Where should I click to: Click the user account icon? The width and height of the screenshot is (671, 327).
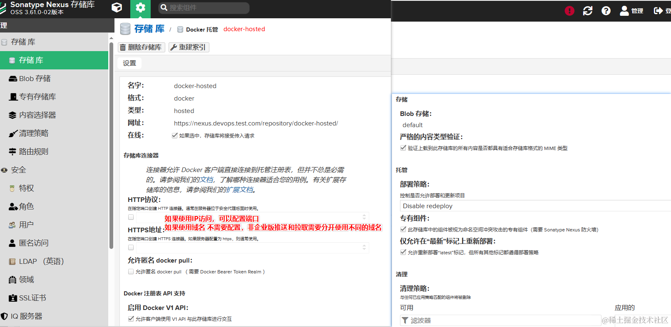coord(624,11)
